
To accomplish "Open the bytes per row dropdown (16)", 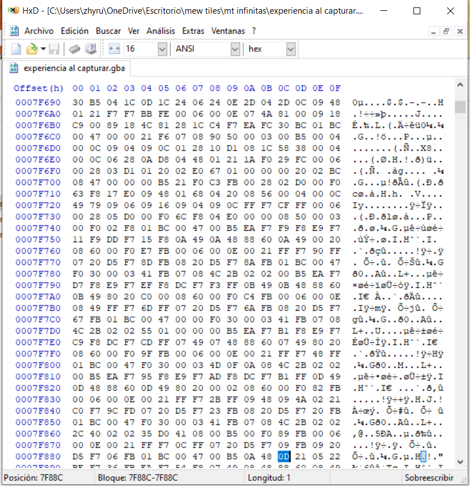I will [x=162, y=49].
